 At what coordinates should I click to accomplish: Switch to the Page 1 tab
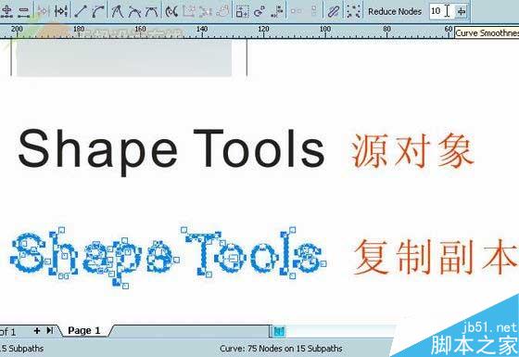pos(83,330)
